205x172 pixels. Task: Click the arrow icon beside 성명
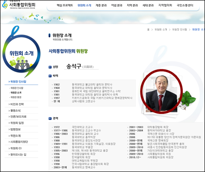click(50, 67)
